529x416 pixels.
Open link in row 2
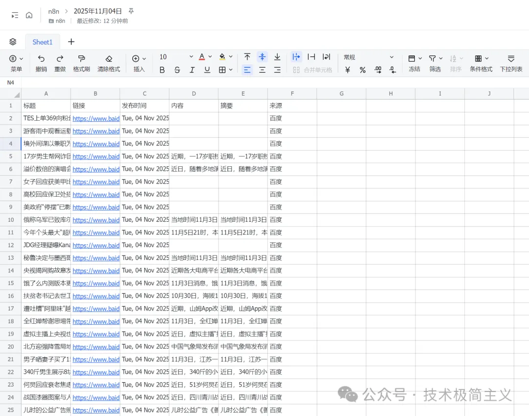tap(96, 119)
